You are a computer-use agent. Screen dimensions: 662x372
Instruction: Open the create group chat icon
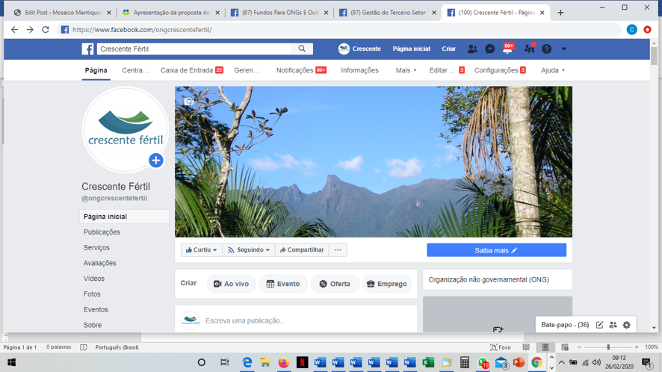[613, 325]
